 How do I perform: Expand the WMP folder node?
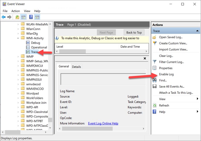pyautogui.click(x=18, y=56)
